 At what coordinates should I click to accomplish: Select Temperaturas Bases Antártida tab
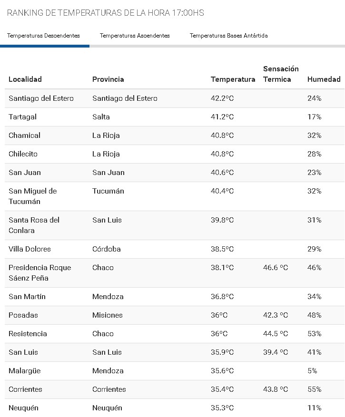[228, 36]
